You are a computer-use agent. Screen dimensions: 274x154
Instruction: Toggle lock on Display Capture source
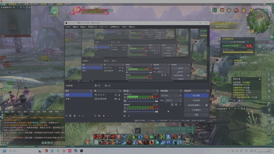pos(119,99)
